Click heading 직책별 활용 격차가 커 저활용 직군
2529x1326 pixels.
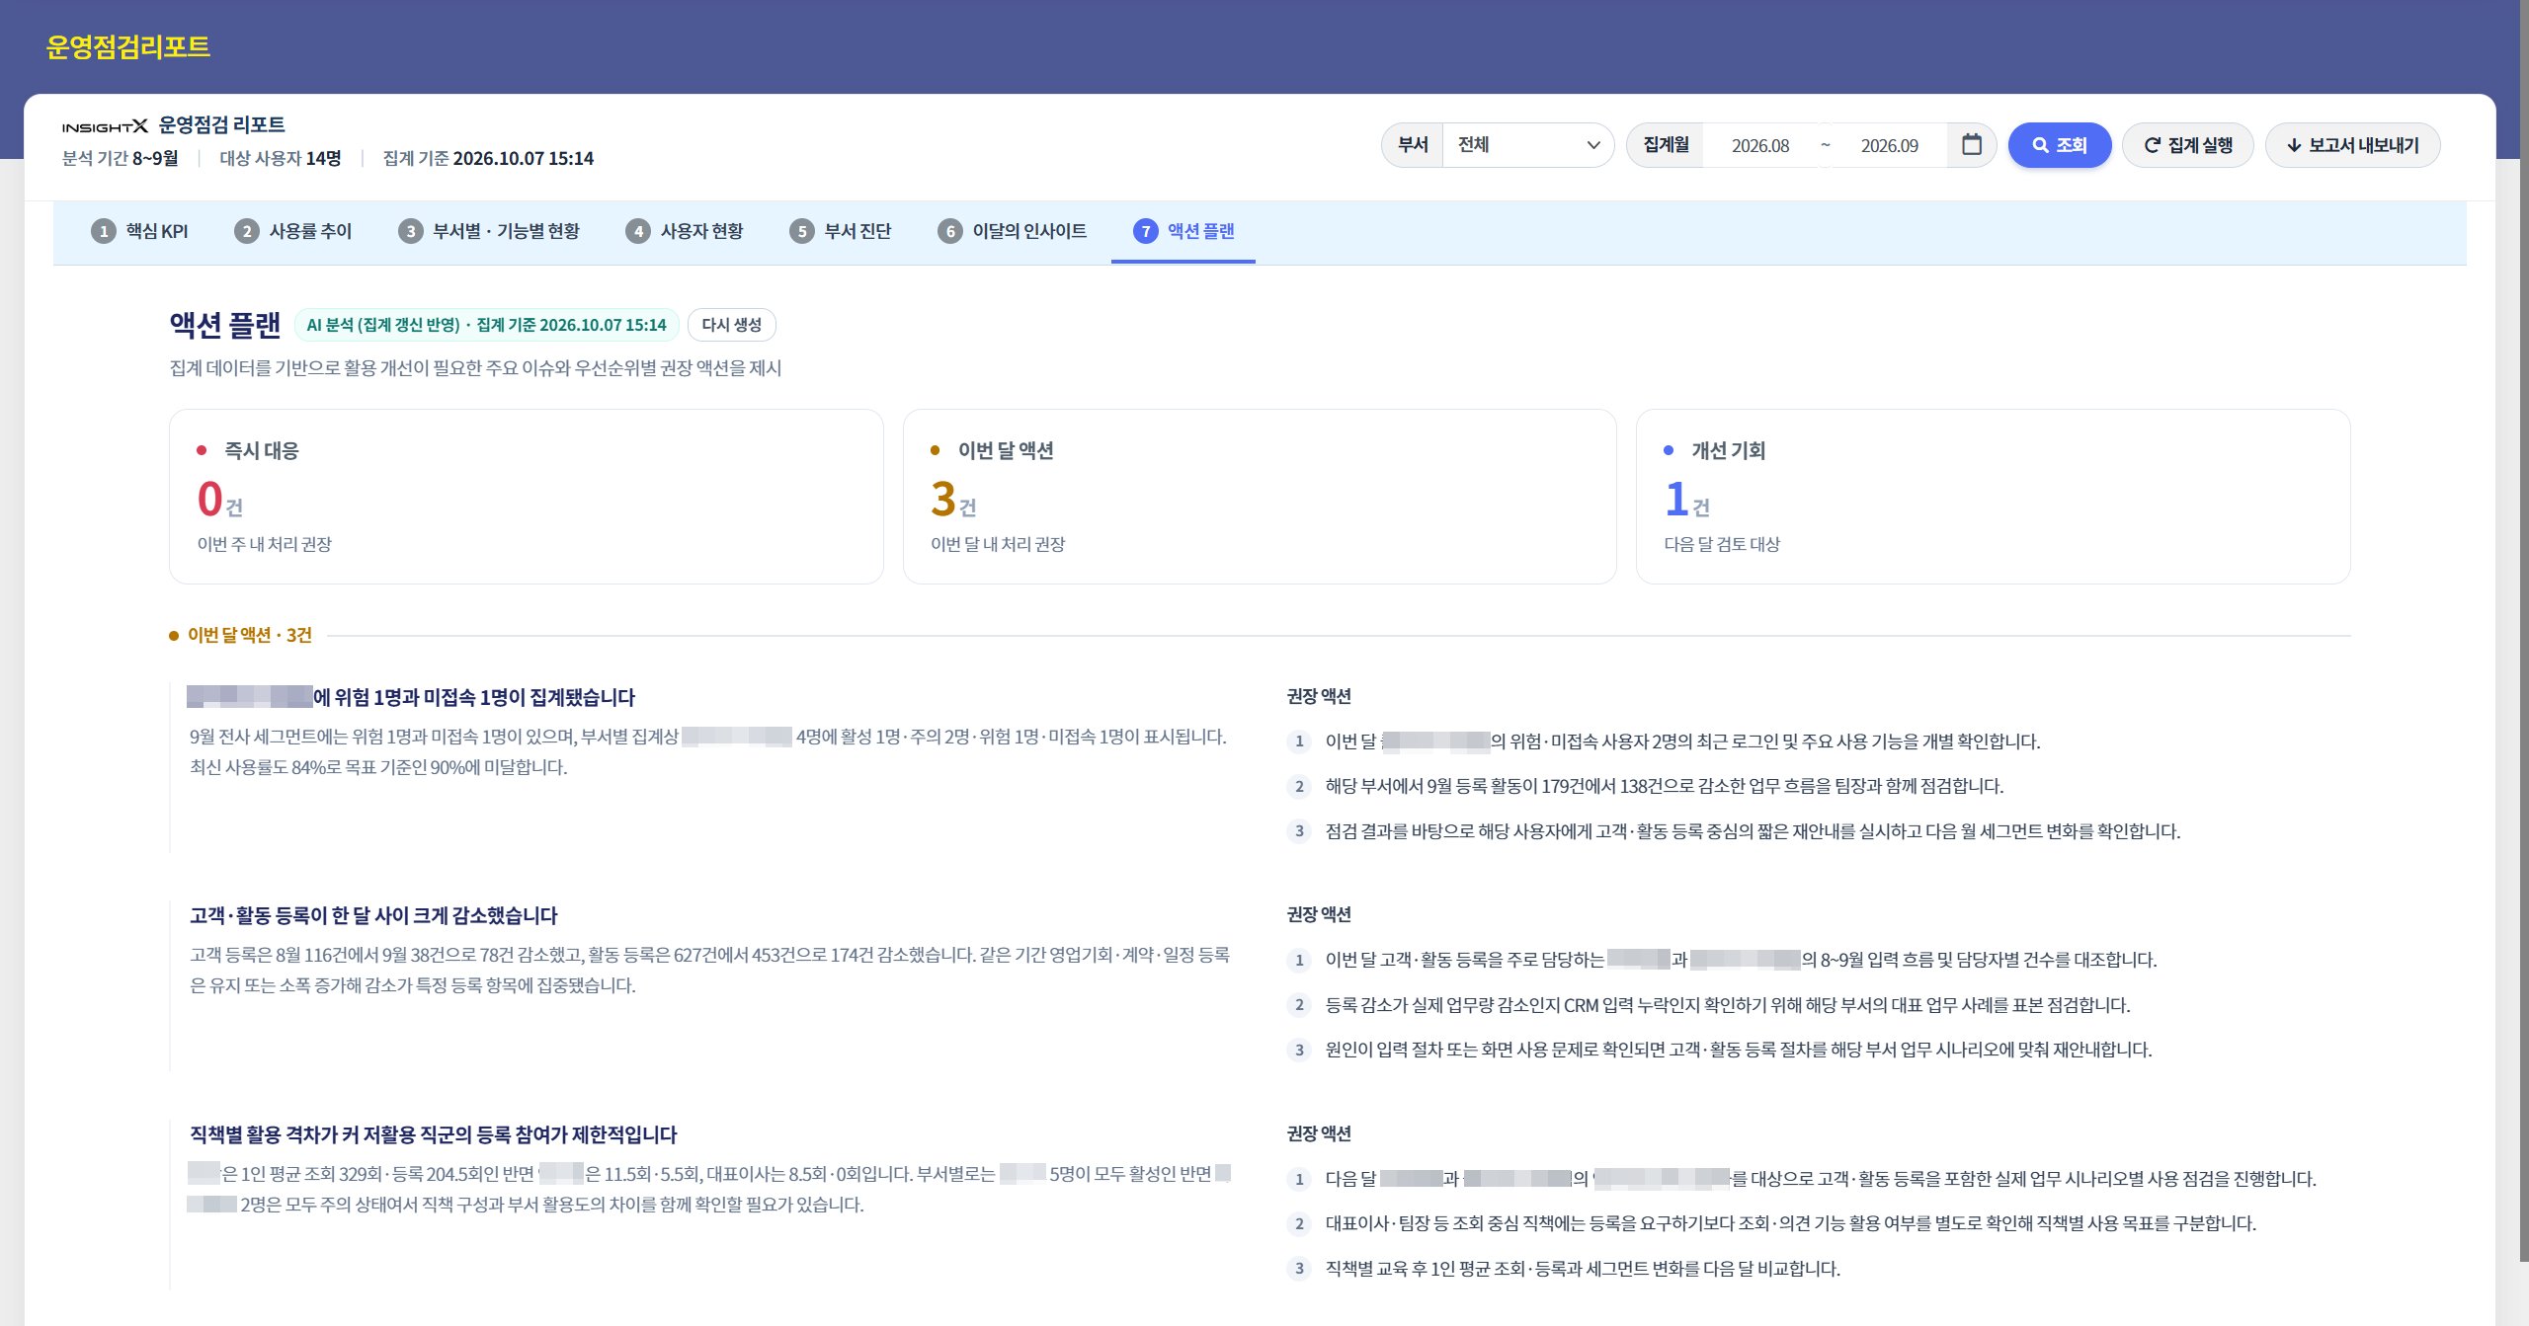click(x=433, y=1134)
